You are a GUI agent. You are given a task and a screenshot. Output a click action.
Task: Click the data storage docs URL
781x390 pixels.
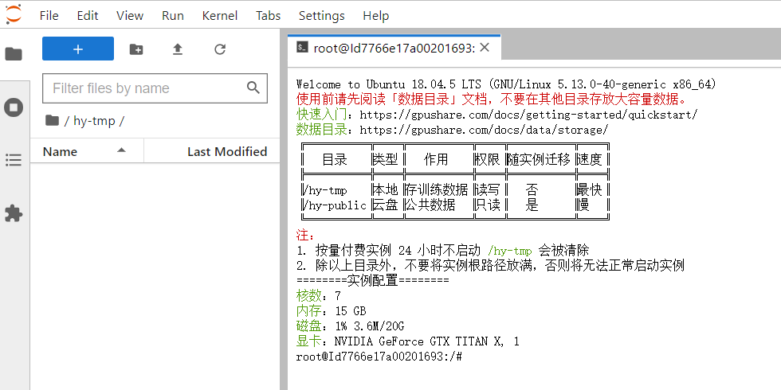pyautogui.click(x=484, y=131)
